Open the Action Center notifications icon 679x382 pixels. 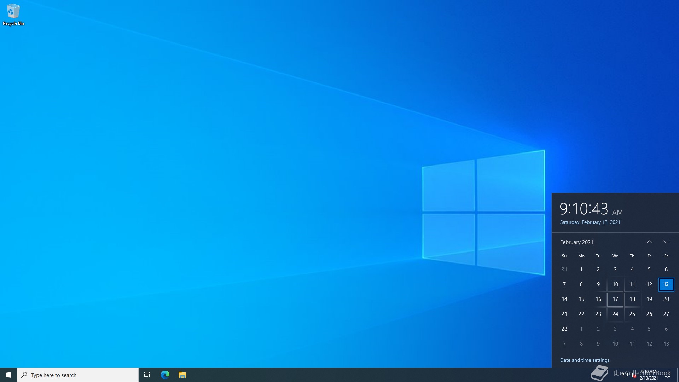(667, 375)
